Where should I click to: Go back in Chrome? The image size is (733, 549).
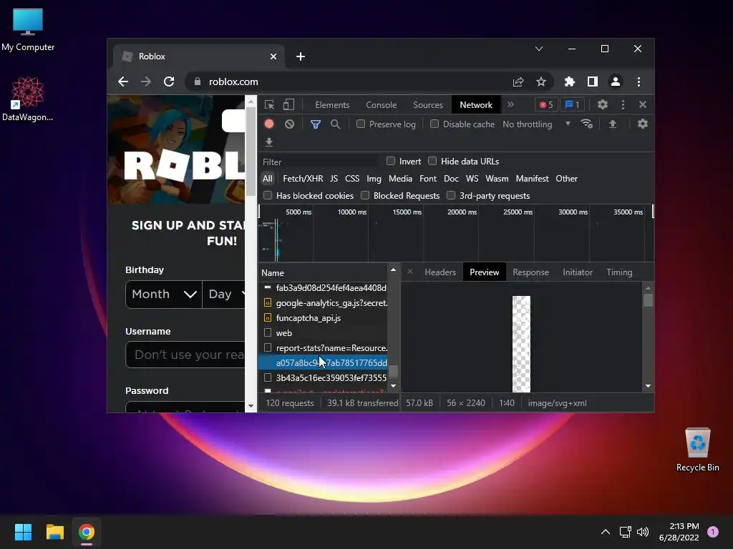(123, 81)
